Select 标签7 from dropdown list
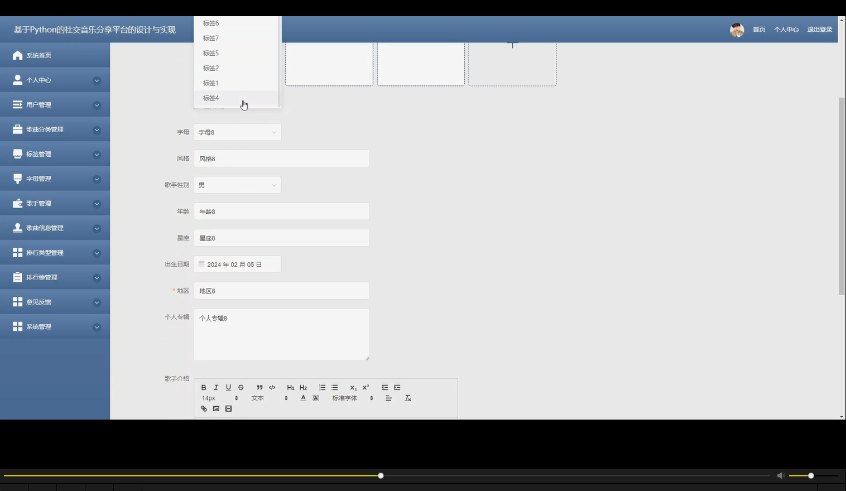The image size is (846, 491). coord(235,38)
